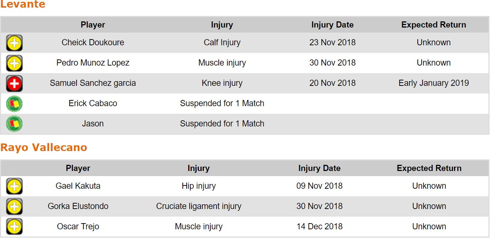Viewport: 491px width, 238px height.
Task: Click the yellow cross icon for Pedro Munoz Lopez
Action: point(14,63)
